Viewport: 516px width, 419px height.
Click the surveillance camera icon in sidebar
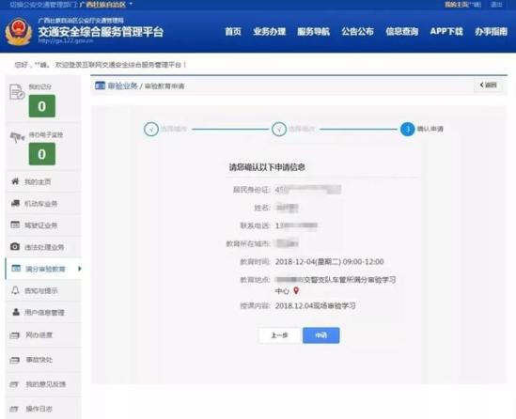pyautogui.click(x=17, y=137)
